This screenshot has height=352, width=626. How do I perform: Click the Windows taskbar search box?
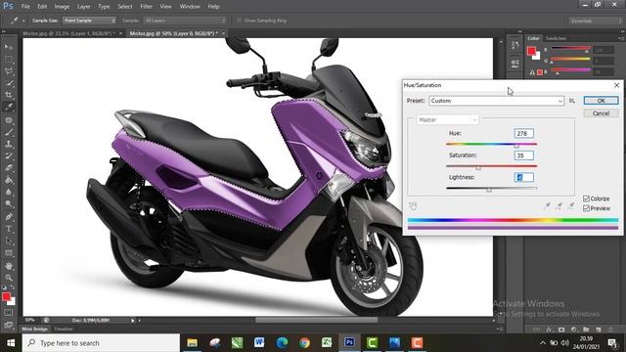101,343
